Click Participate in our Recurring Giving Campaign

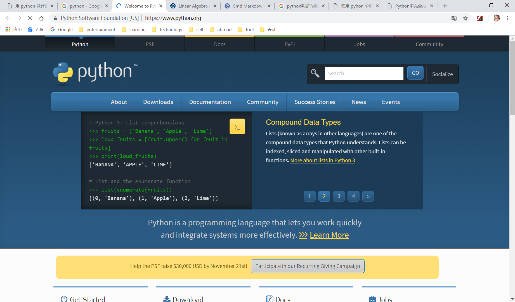pyautogui.click(x=308, y=266)
